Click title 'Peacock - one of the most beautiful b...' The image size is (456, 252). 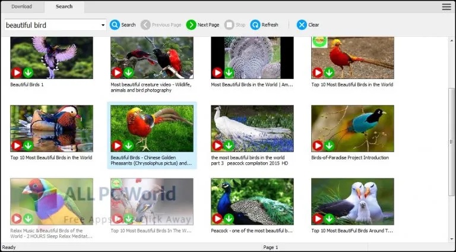(252, 231)
